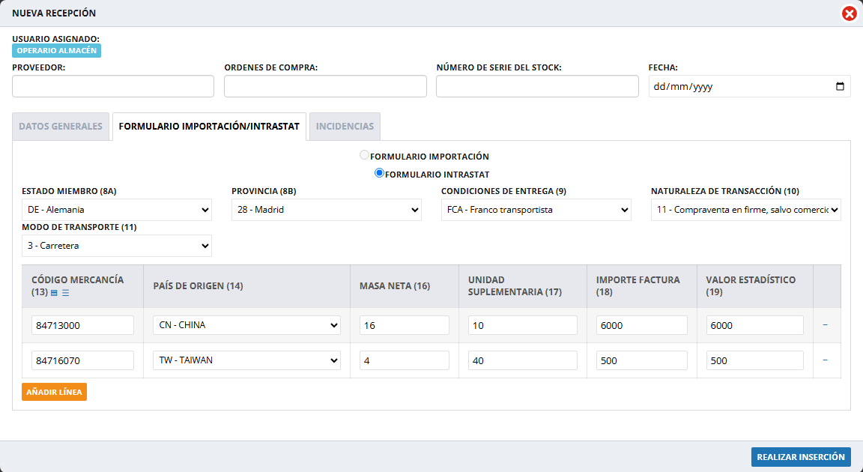Select the Formulario Importación radio button
The width and height of the screenshot is (863, 472).
point(364,155)
